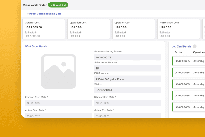Screen dimensions: 205x137
Task: Click the Auto-Numbering Format field WO-0000176
Action: pyautogui.click(x=128, y=57)
